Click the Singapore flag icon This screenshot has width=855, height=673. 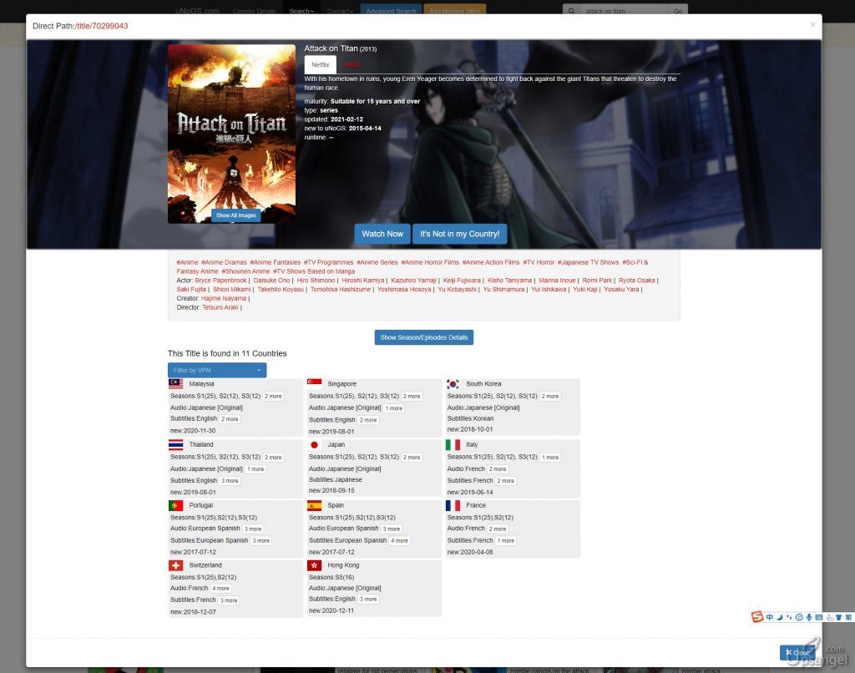[x=314, y=383]
